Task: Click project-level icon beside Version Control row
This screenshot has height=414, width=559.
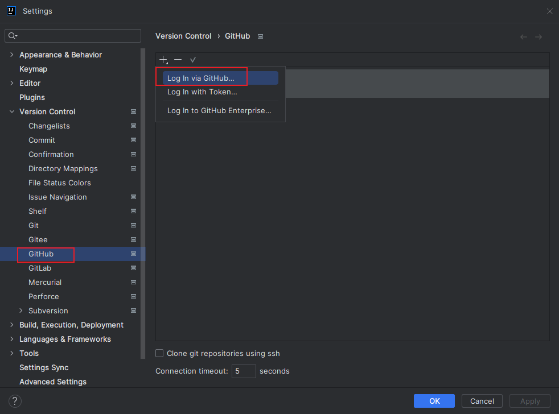Action: (133, 111)
